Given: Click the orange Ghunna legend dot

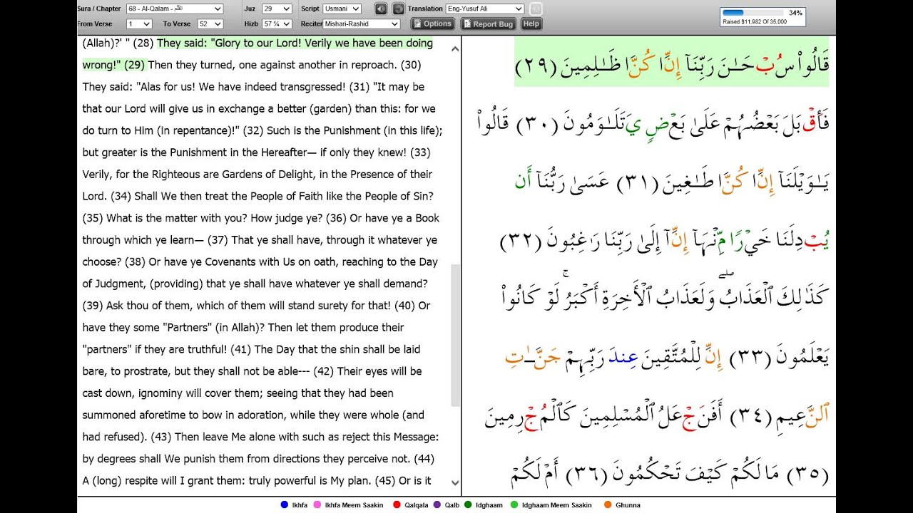Looking at the screenshot, I should 607,505.
